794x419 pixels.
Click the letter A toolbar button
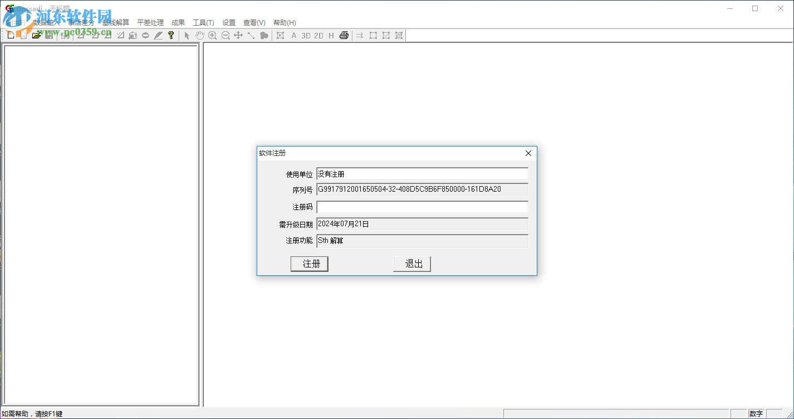click(294, 35)
